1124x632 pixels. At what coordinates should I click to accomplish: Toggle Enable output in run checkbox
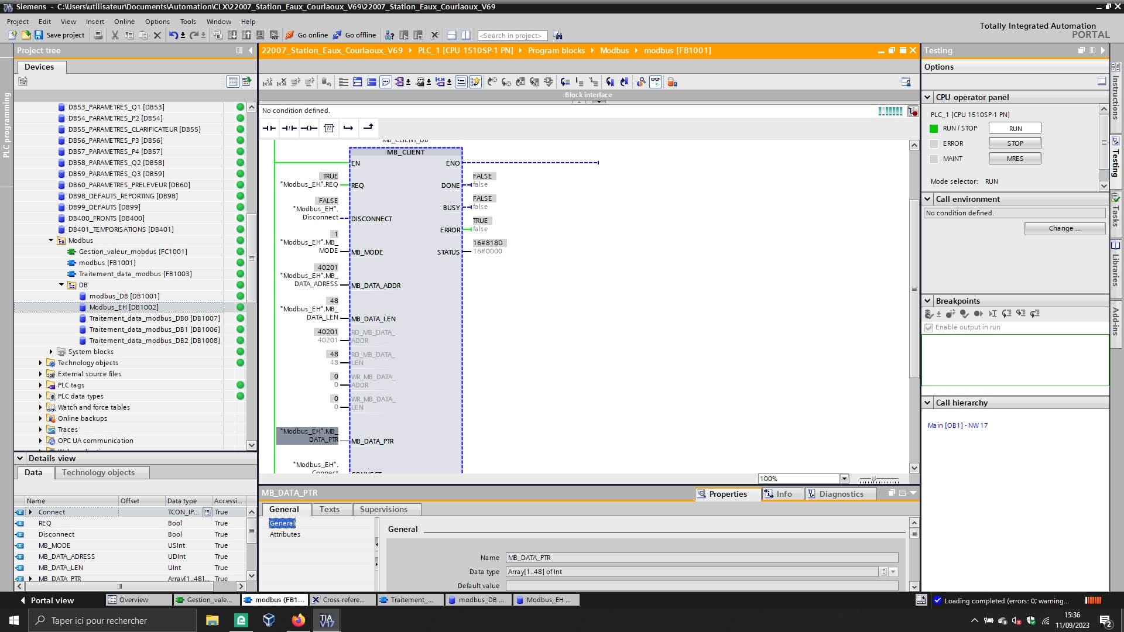tap(928, 328)
